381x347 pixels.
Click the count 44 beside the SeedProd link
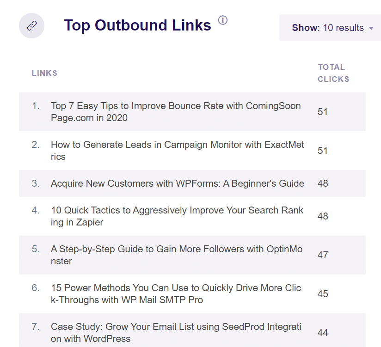[x=322, y=332]
